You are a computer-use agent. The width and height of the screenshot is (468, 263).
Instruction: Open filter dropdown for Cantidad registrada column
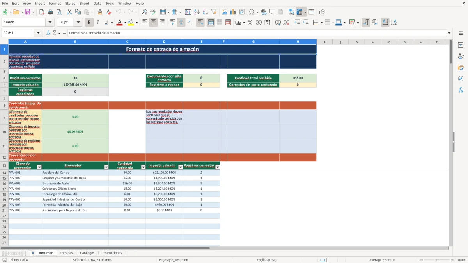point(143,167)
